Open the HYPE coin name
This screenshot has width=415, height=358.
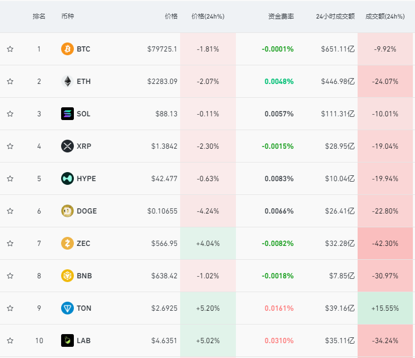[x=86, y=178]
